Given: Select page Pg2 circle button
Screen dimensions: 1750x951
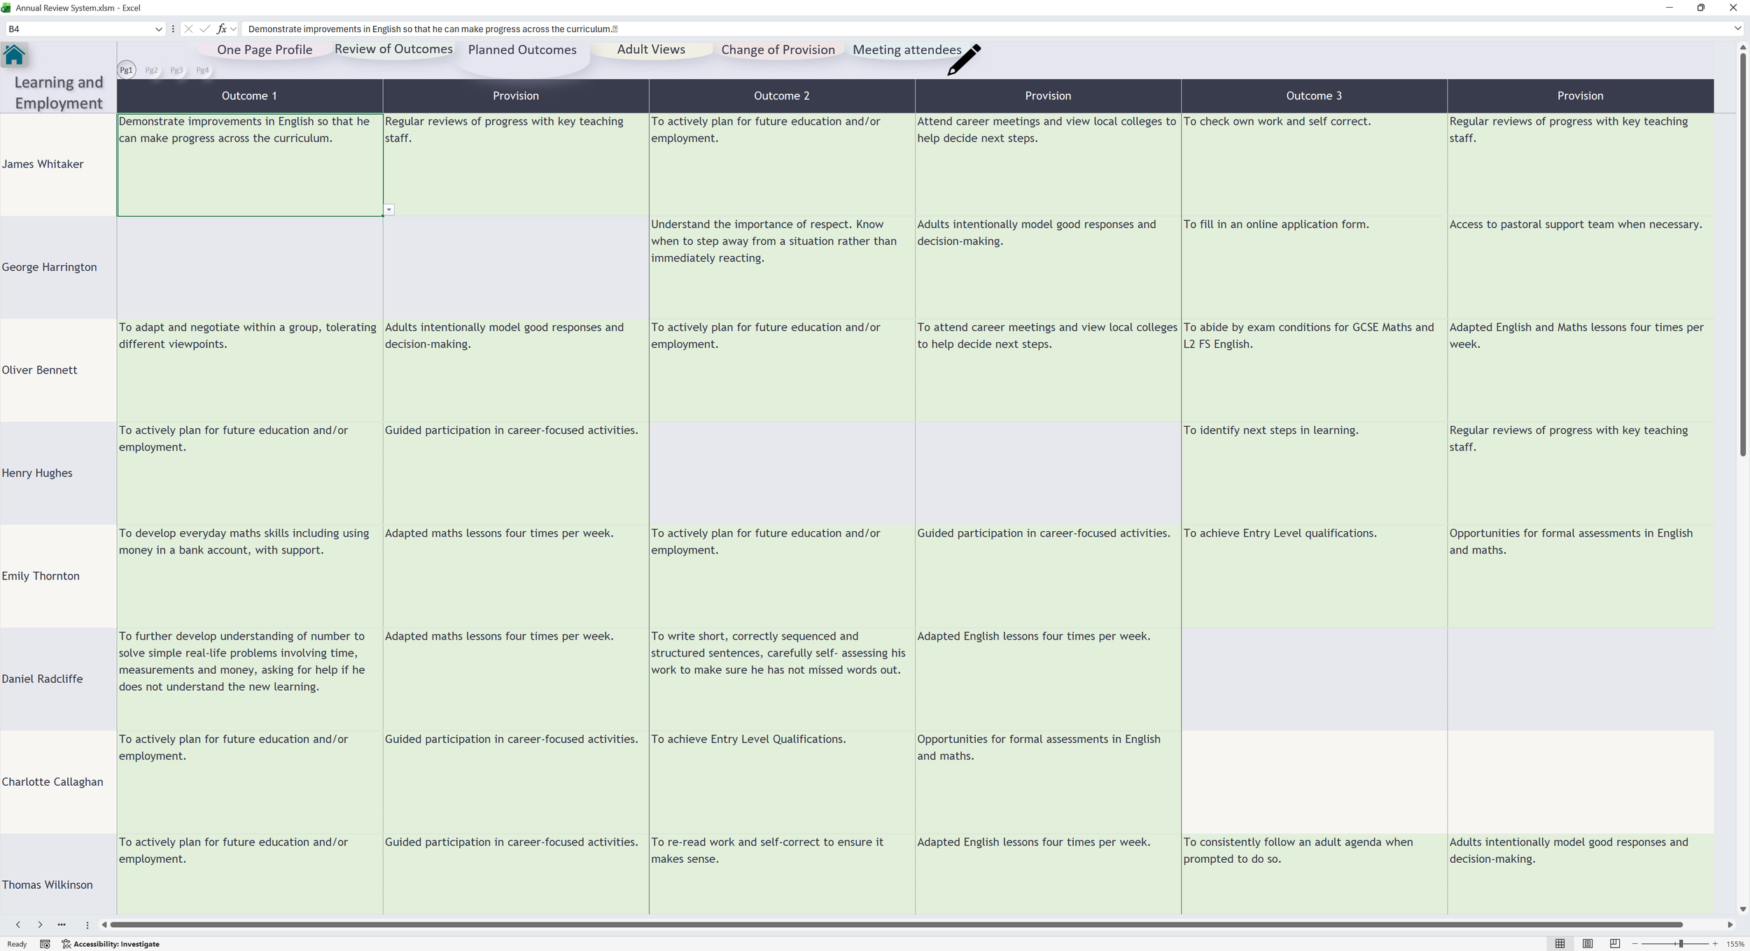Looking at the screenshot, I should [x=151, y=70].
